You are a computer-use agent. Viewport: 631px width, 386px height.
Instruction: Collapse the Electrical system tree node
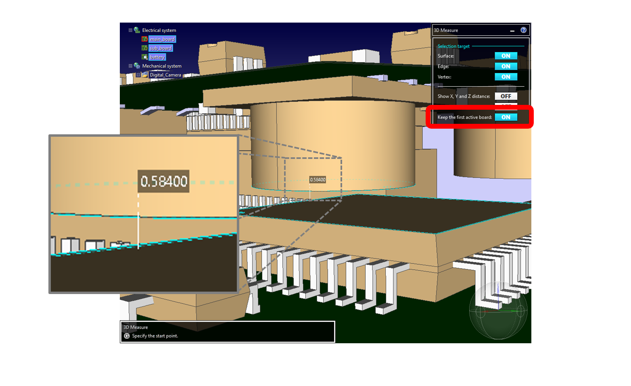coord(130,30)
